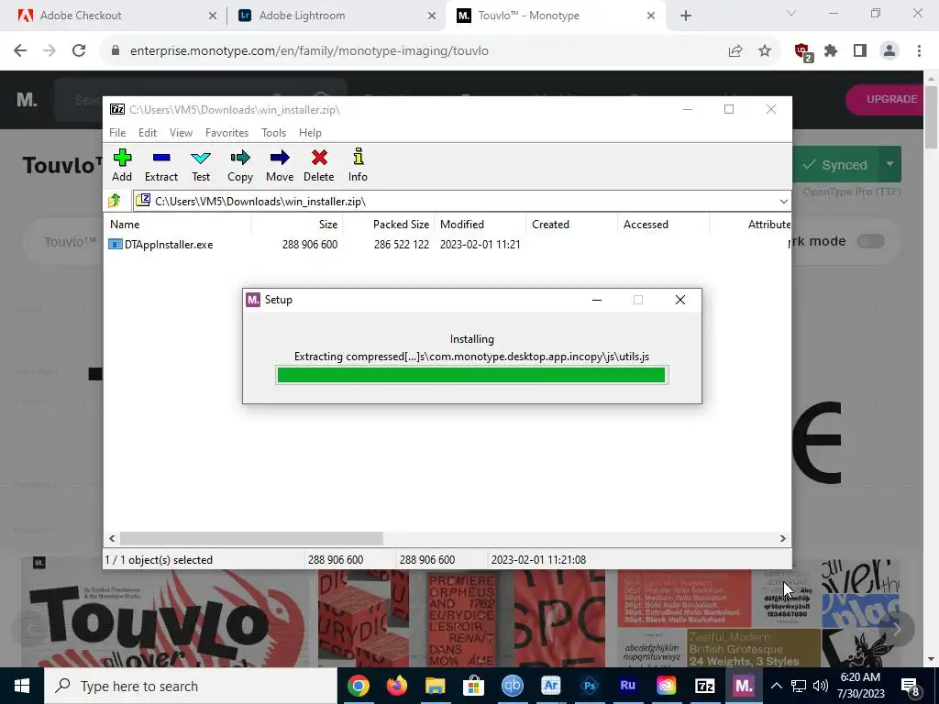Viewport: 939px width, 704px height.
Task: Sort by the Name column header
Action: click(x=178, y=225)
